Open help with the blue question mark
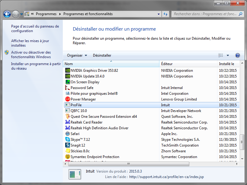 tap(238, 55)
